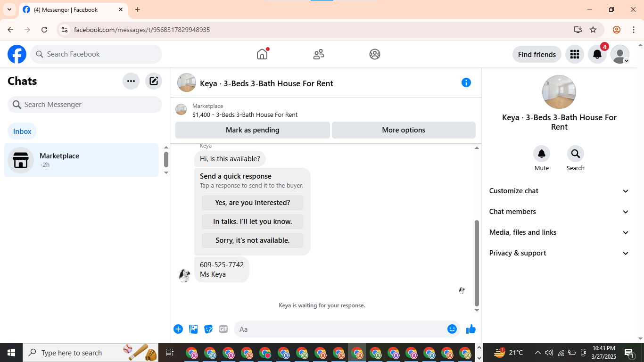Click the large listing photo in info panel

[559, 92]
